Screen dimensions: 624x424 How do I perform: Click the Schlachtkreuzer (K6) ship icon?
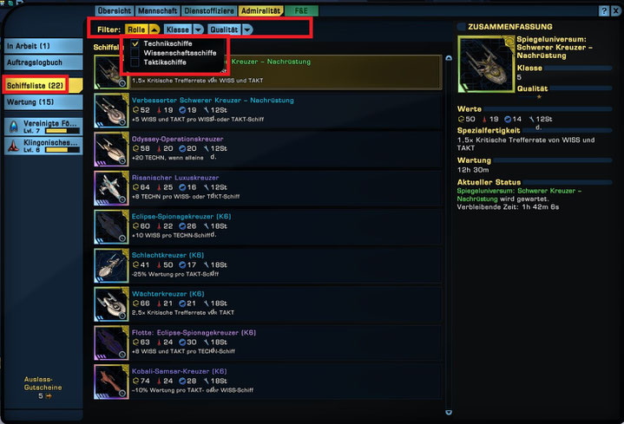coord(111,265)
